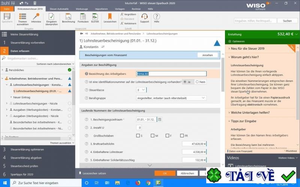
Task: Click the ELSTER icon
Action: point(95,18)
